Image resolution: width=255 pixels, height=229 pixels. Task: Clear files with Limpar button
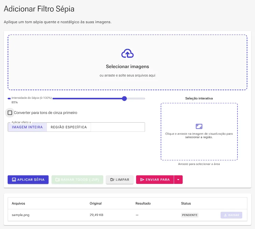click(120, 179)
